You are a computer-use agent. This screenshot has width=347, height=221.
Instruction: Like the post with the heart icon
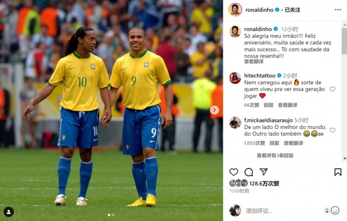234,172
